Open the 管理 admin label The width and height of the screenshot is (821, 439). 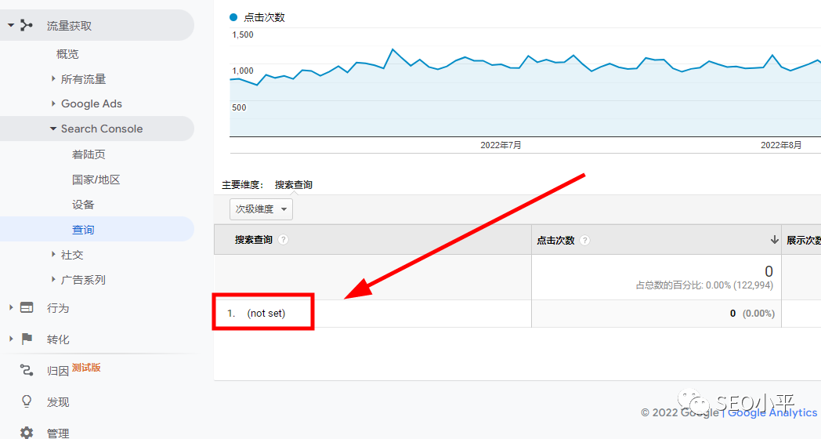[58, 434]
